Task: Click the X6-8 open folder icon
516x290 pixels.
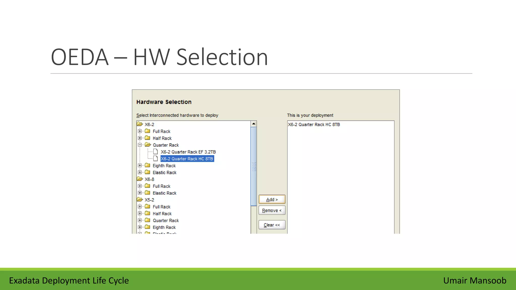Action: (140, 179)
